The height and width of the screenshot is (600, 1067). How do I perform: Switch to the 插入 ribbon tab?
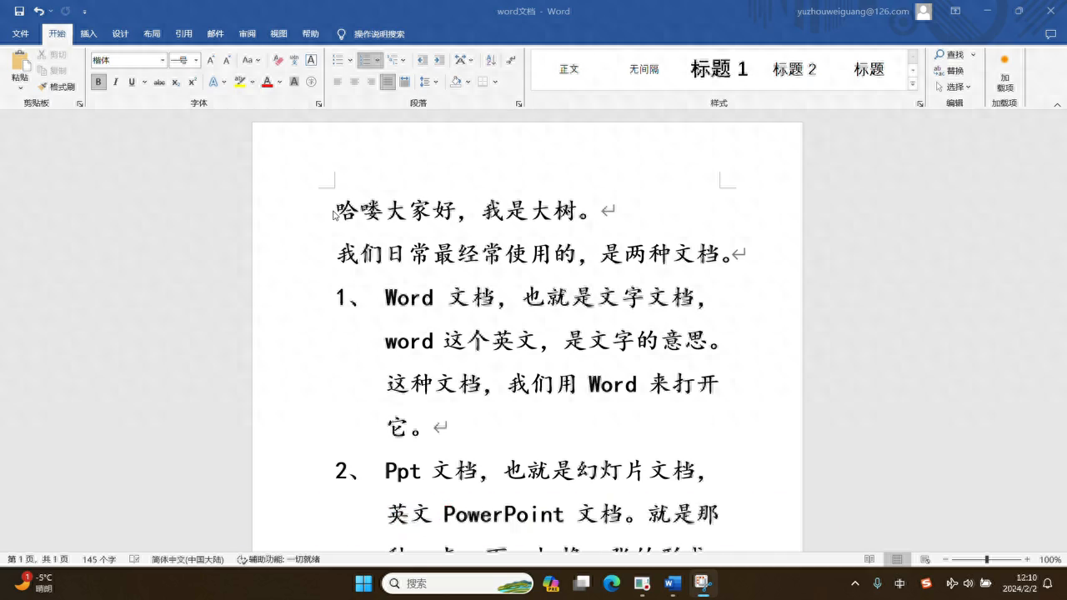(x=89, y=33)
